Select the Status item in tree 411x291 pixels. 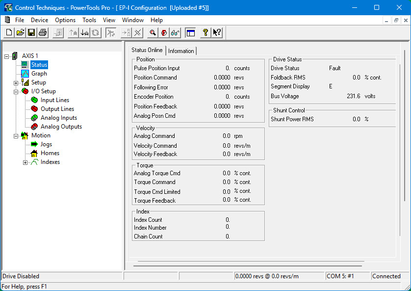[39, 65]
